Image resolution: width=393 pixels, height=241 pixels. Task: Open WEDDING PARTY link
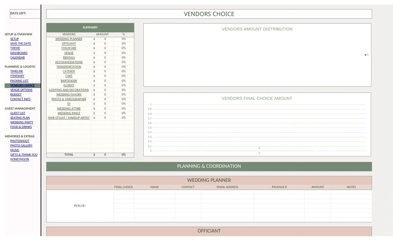coord(22,122)
